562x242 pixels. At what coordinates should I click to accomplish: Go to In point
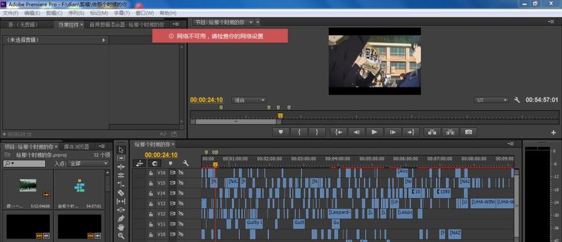click(x=339, y=132)
